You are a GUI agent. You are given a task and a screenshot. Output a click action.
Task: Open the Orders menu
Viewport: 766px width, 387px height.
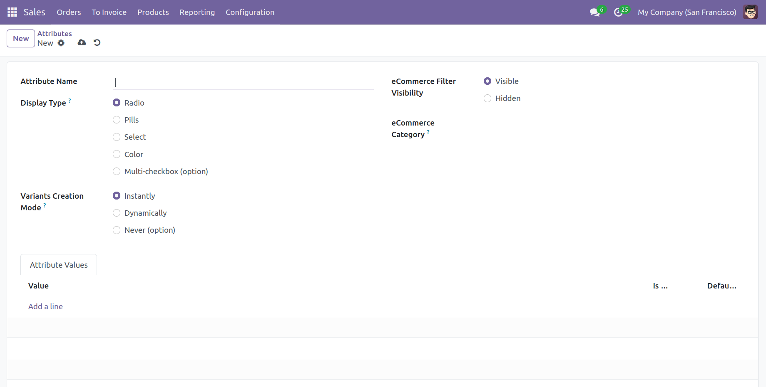click(69, 12)
